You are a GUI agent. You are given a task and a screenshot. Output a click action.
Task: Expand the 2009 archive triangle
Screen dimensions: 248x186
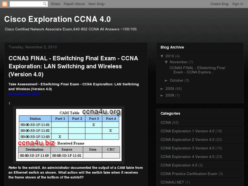tap(162, 89)
